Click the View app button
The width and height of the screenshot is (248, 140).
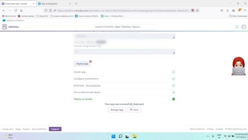pos(134,110)
